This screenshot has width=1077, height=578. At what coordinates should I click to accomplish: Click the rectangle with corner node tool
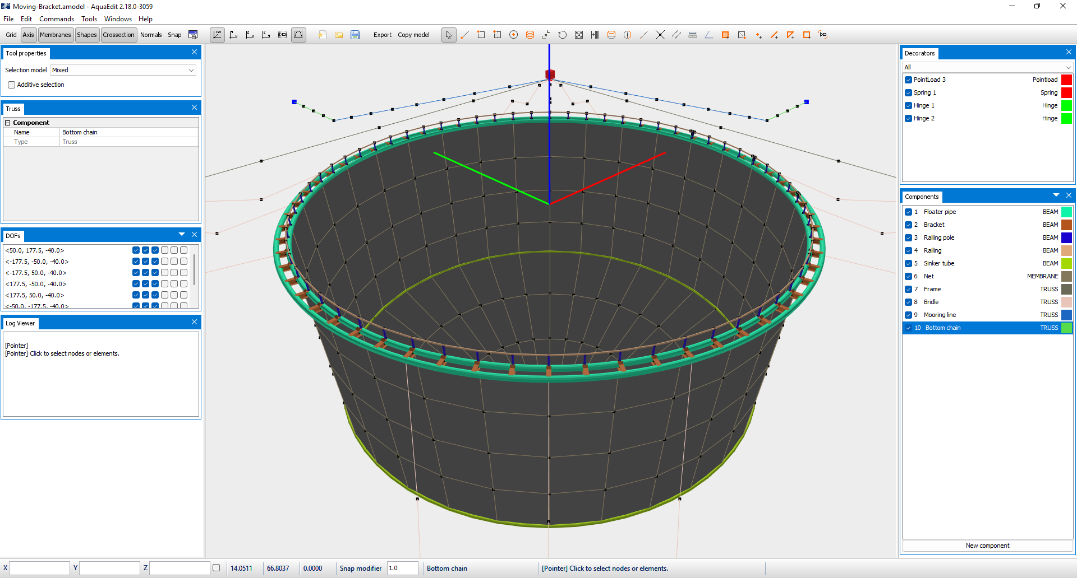click(x=481, y=35)
